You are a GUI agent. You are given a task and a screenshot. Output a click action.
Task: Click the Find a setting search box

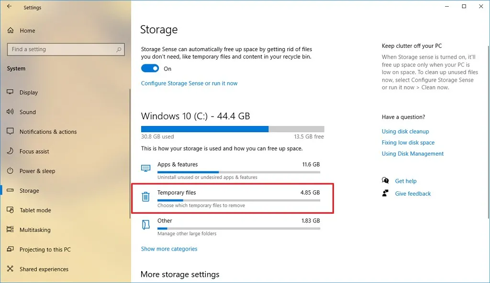coord(66,49)
